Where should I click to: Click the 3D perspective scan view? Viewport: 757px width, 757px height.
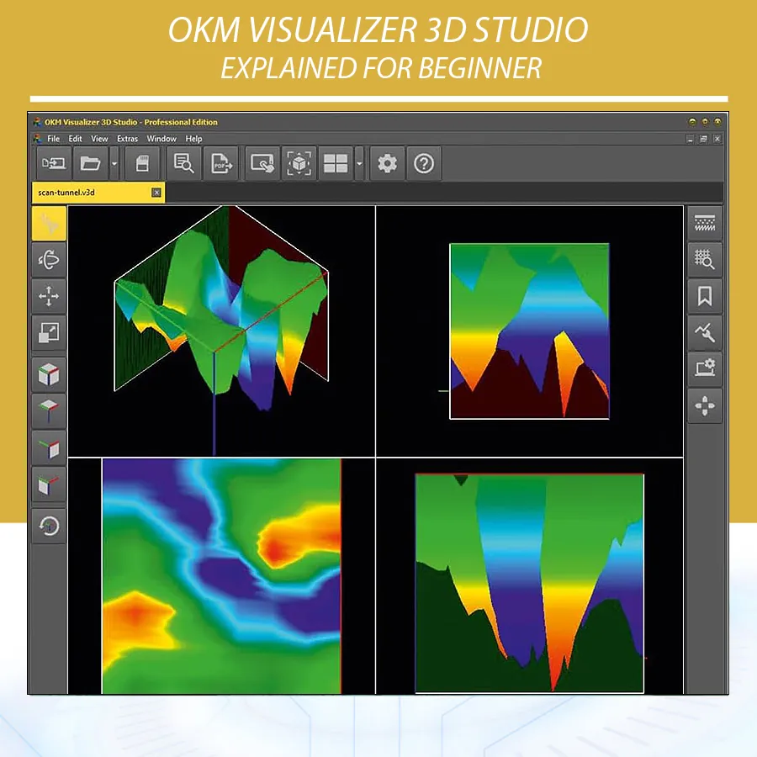221,331
